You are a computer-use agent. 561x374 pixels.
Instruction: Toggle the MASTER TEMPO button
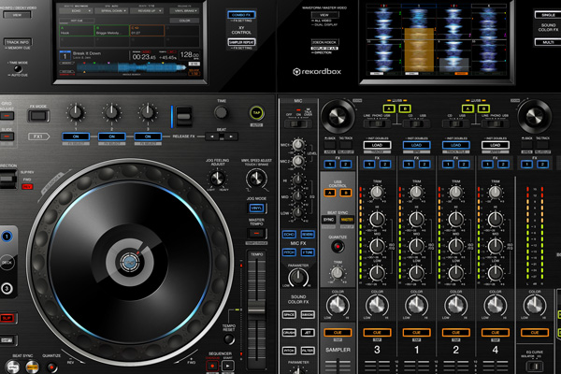[256, 234]
